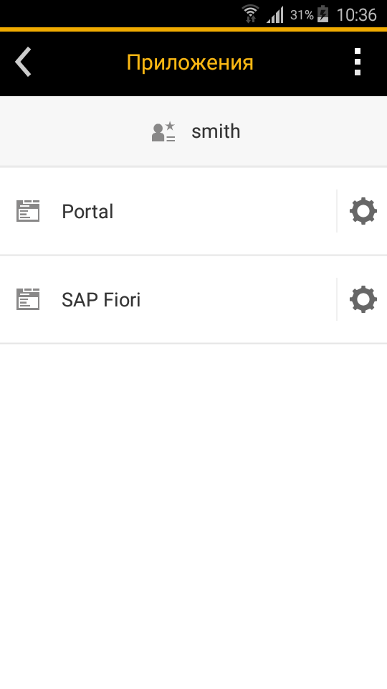This screenshot has width=387, height=689.
Task: Tap the Приложения header title
Action: (x=190, y=62)
